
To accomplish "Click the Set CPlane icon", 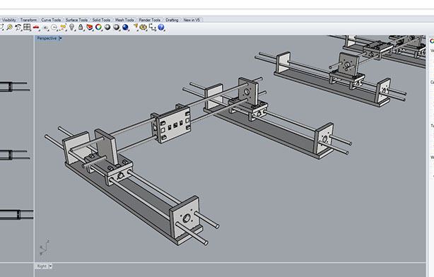I will (x=46, y=28).
